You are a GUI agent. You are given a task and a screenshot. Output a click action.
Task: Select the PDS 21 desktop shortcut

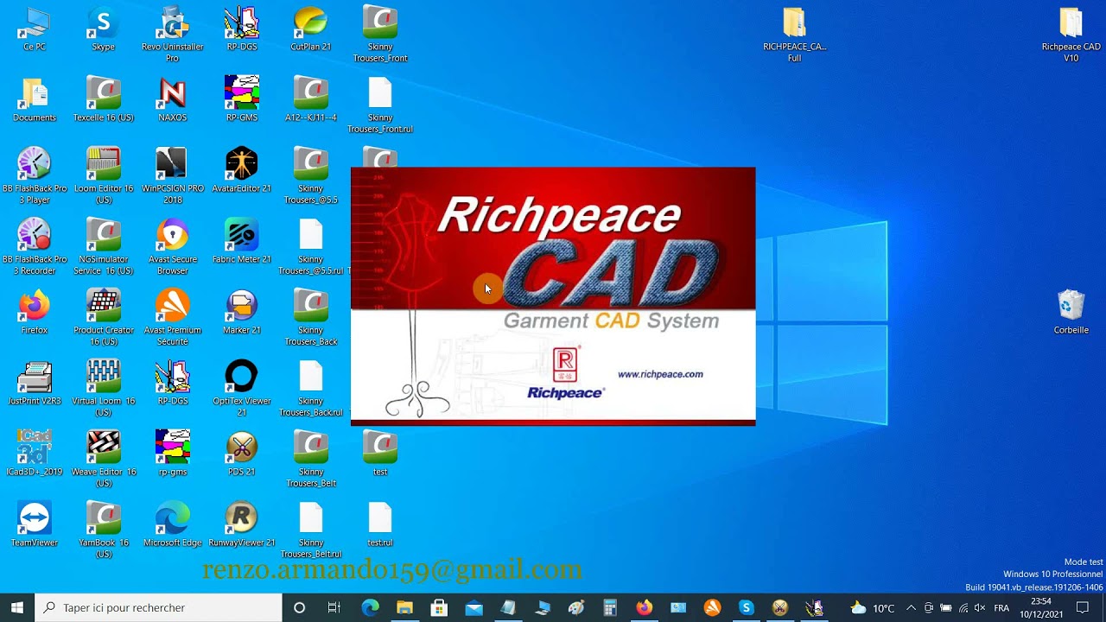coord(242,454)
